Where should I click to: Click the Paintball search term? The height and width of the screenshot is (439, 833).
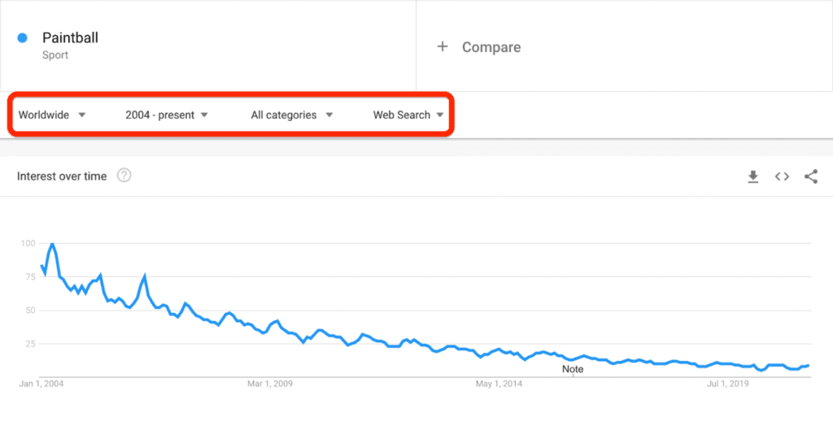pos(70,37)
